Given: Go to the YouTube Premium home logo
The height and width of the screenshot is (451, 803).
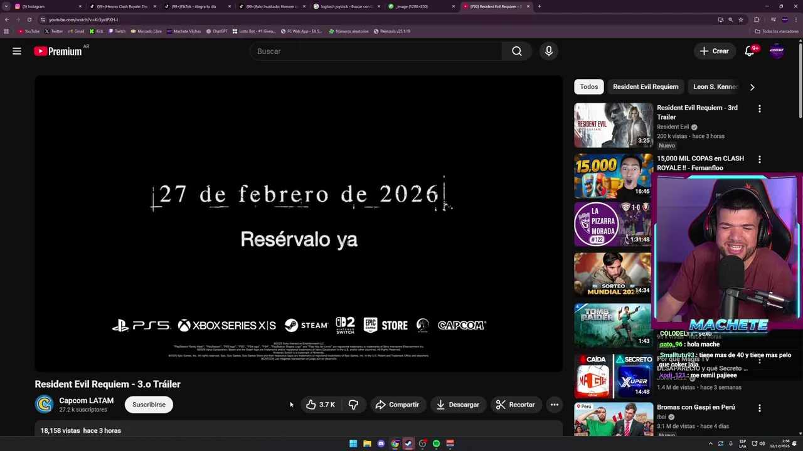Looking at the screenshot, I should tap(58, 51).
